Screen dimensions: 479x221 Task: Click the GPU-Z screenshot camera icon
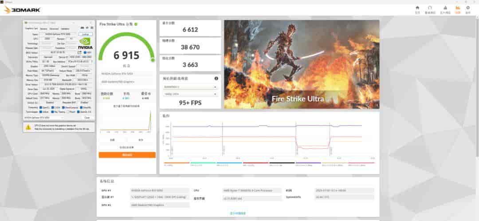[x=82, y=28]
